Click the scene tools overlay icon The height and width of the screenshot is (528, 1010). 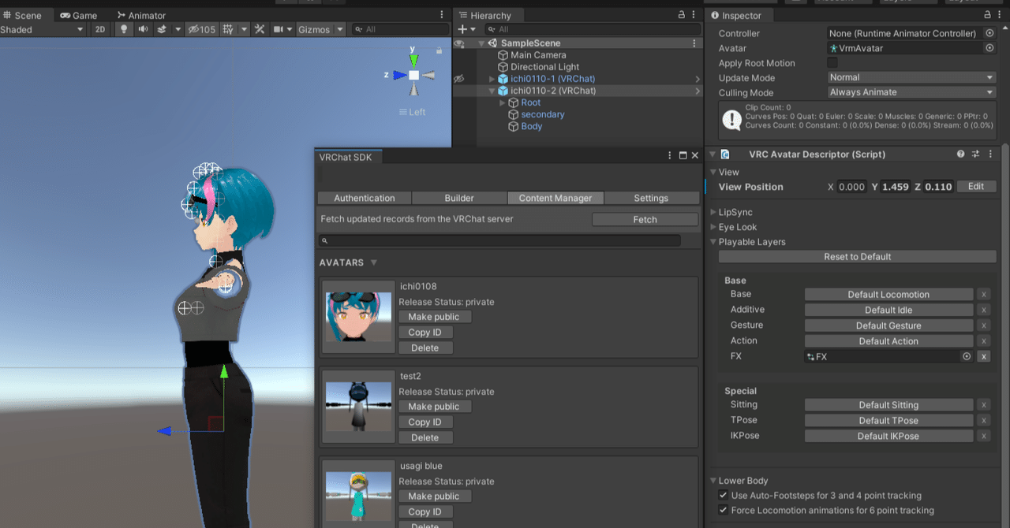coord(260,29)
